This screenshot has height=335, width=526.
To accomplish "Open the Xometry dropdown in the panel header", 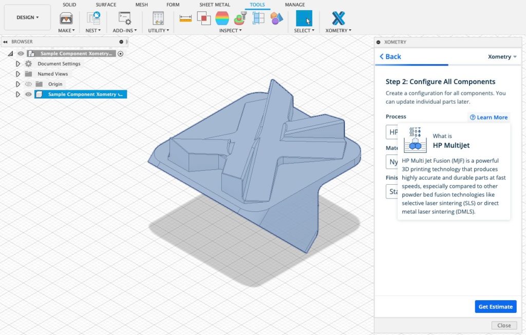I will 502,57.
